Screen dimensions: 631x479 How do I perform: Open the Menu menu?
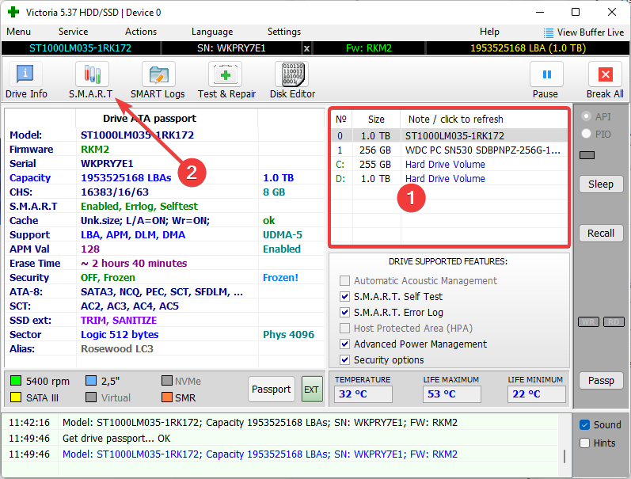point(18,32)
